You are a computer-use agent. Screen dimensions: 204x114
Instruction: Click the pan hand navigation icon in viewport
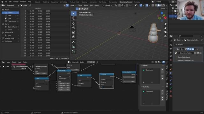[x=165, y=28]
